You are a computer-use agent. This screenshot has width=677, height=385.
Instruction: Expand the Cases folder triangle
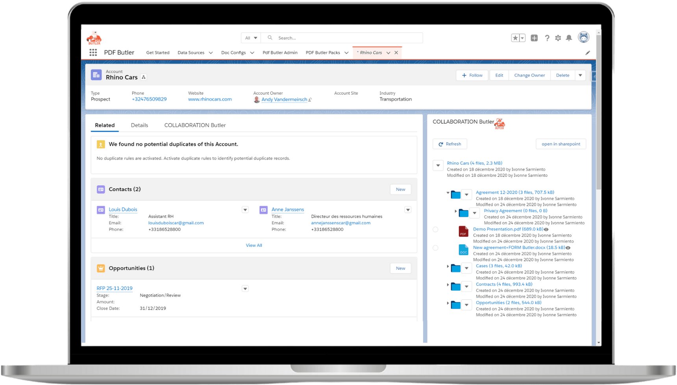[x=448, y=266]
